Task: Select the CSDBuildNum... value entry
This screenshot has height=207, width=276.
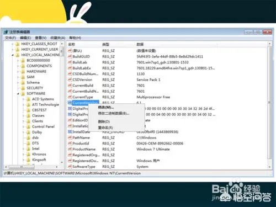Action: 86,74
